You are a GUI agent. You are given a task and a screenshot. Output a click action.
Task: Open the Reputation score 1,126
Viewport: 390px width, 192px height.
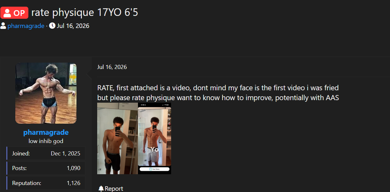point(74,183)
